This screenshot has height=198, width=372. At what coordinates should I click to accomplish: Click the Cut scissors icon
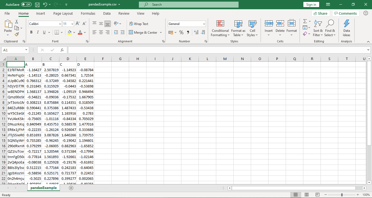pyautogui.click(x=17, y=21)
